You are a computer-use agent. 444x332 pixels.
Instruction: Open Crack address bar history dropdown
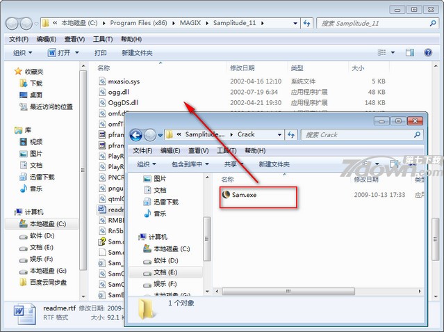(279, 135)
